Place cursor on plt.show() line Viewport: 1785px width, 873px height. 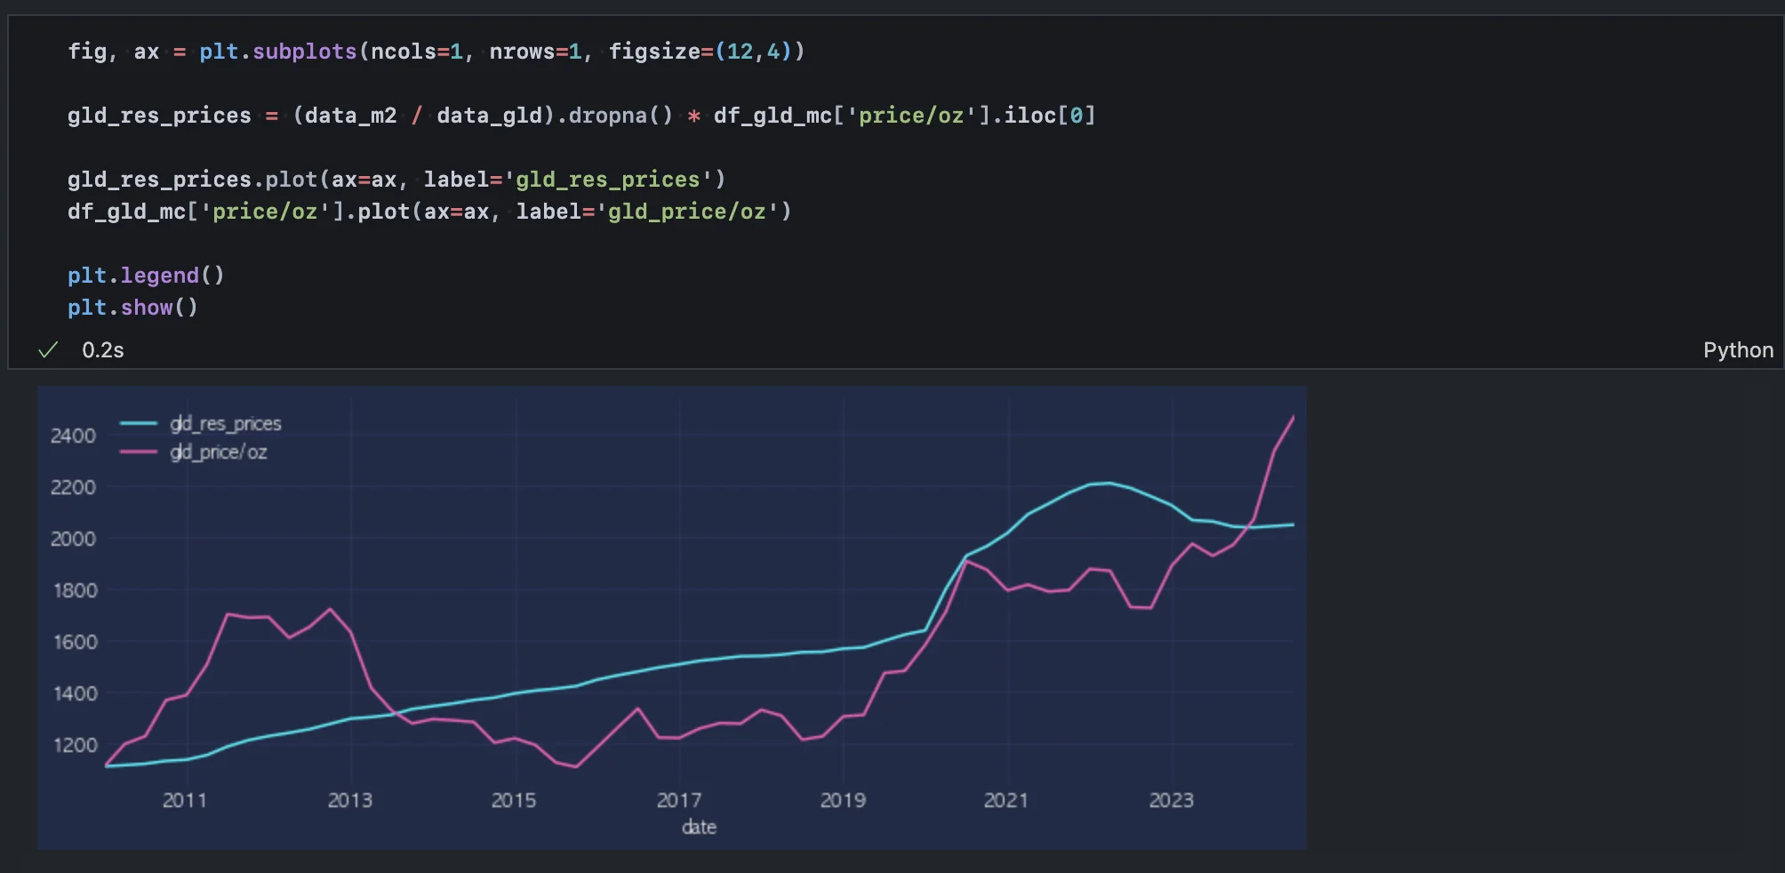132,308
